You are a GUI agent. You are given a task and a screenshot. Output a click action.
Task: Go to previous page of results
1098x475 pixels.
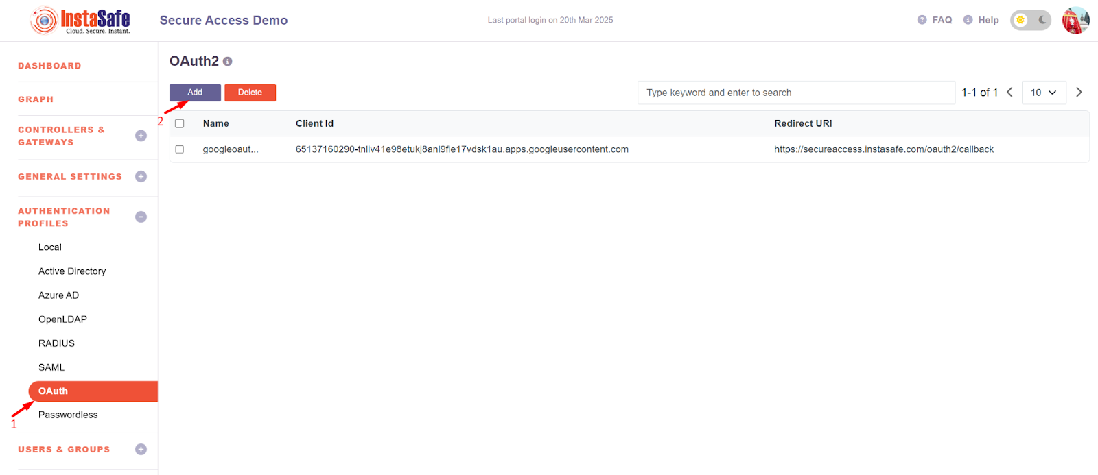coord(1010,93)
